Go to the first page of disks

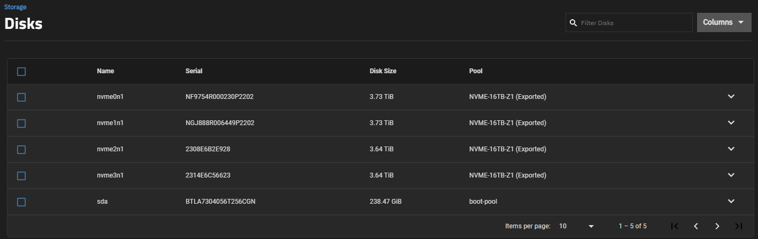point(675,226)
